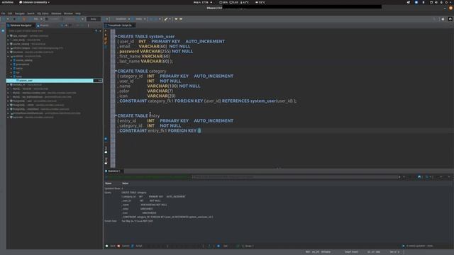Click the Value column header
This screenshot has width=454, height=255.
[x=125, y=183]
